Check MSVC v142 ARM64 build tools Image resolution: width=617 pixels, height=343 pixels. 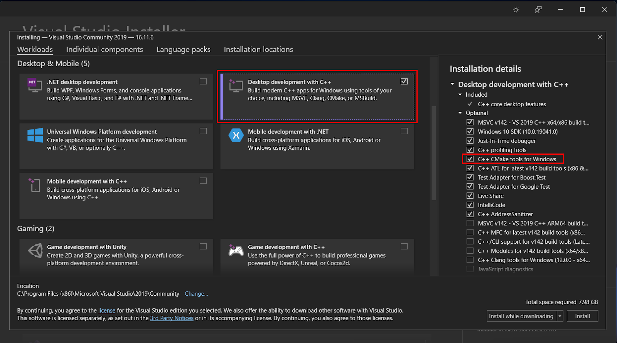pyautogui.click(x=470, y=223)
